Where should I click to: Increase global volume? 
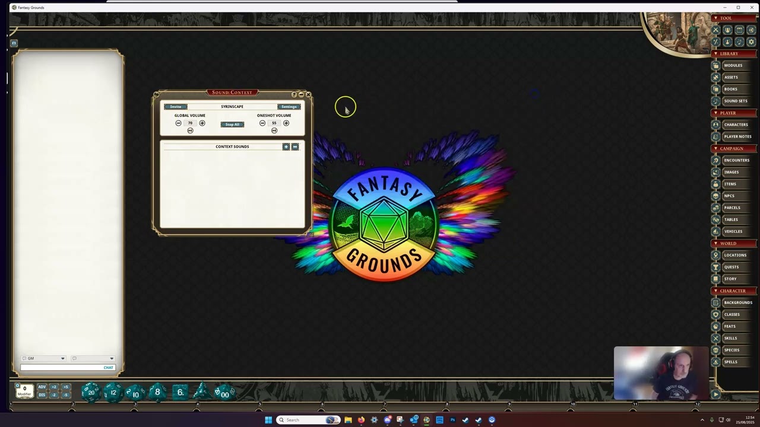(202, 123)
